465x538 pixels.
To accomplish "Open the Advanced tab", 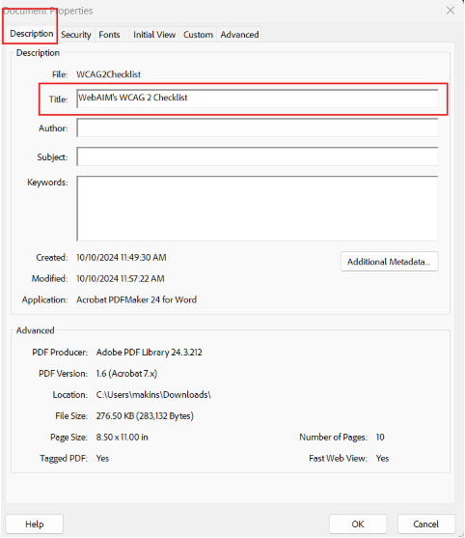I will point(239,35).
